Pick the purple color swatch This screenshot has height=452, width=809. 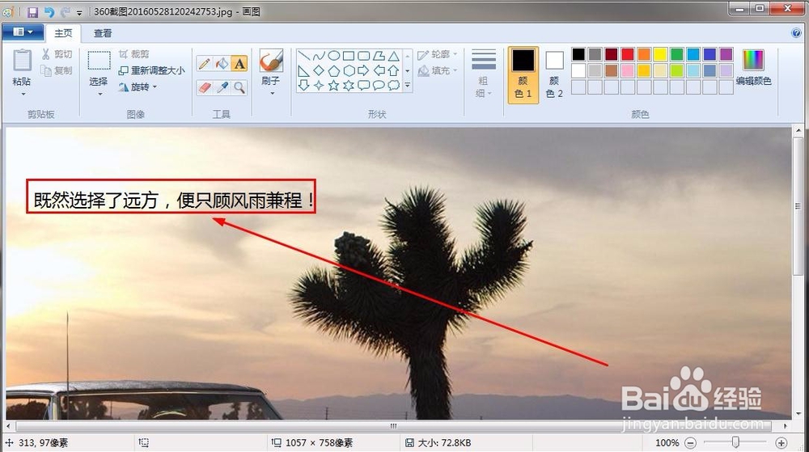pos(726,54)
